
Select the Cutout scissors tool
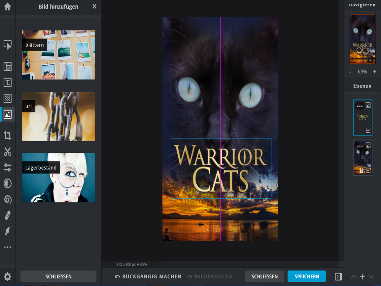point(8,151)
